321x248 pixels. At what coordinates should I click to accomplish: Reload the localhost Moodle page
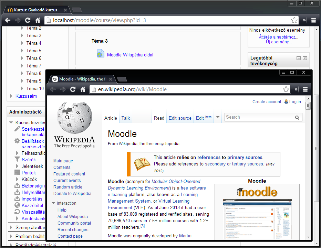click(x=28, y=20)
